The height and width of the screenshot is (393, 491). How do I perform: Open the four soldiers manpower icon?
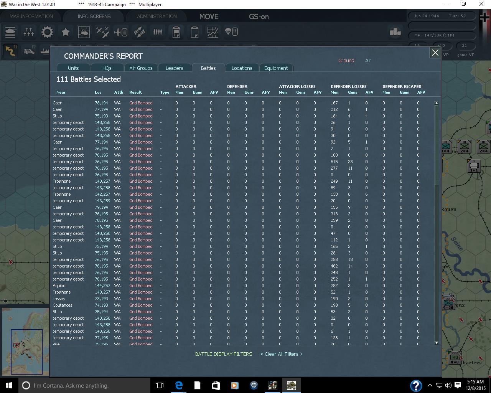coord(158,32)
